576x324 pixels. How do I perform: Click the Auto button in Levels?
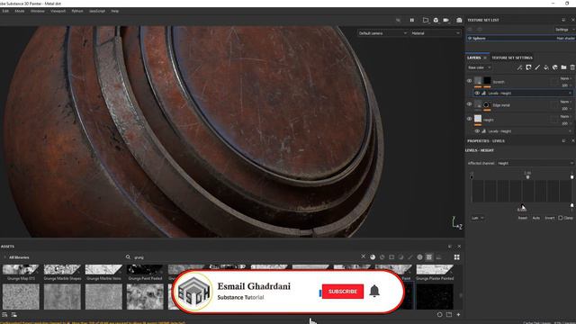[536, 218]
